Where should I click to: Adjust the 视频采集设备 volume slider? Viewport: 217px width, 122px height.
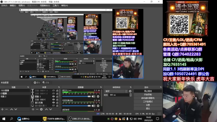[x=76, y=106]
